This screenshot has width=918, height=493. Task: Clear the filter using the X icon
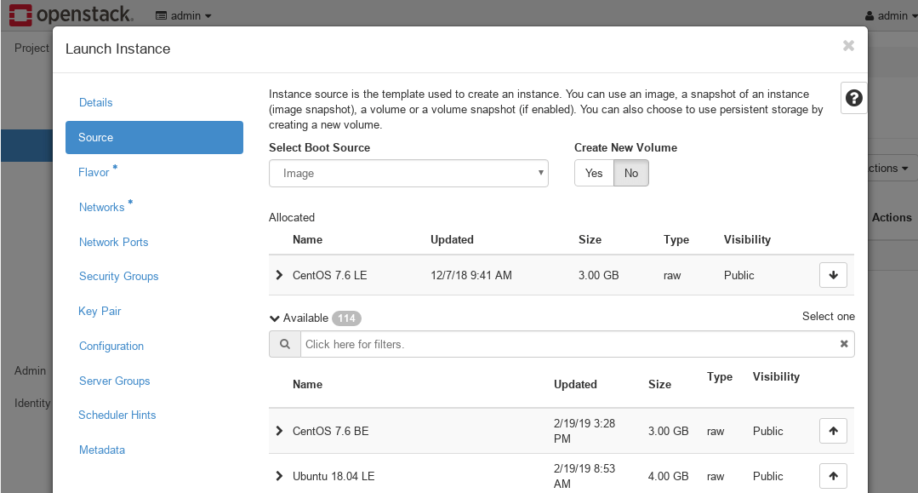(x=843, y=344)
